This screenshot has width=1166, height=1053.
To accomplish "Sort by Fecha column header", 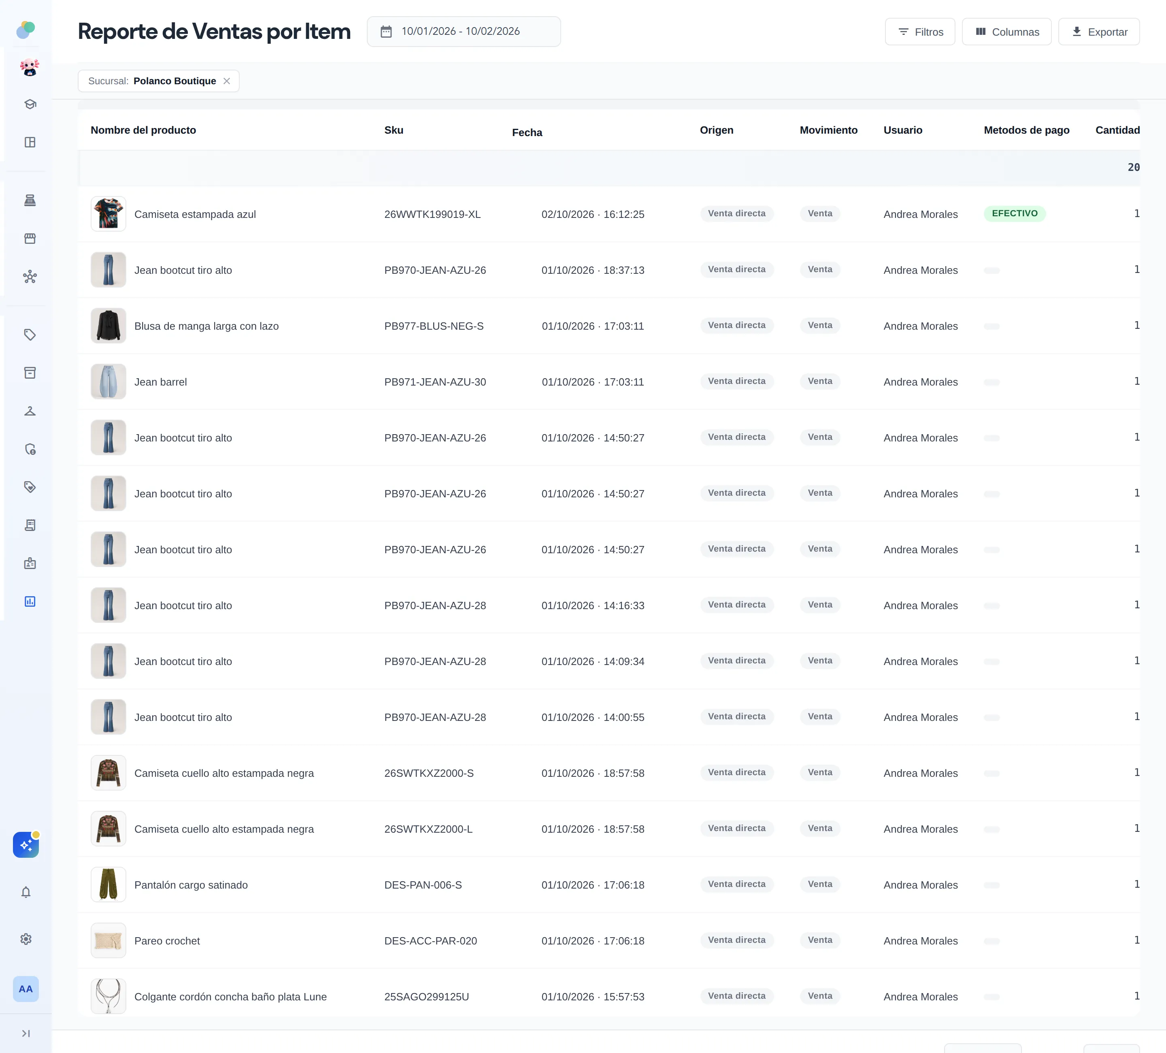I will (x=527, y=132).
